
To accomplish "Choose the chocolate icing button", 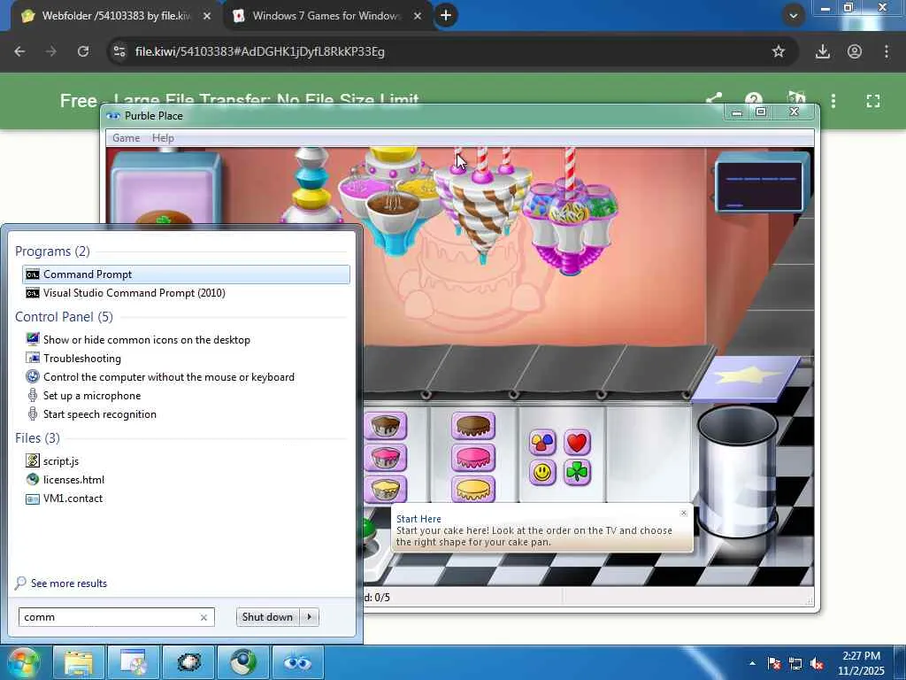I will (473, 426).
